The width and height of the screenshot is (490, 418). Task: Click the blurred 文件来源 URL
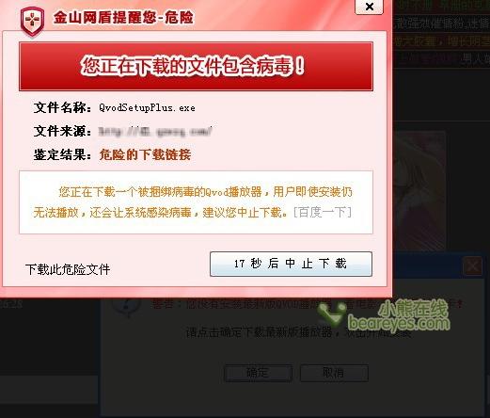pos(155,131)
